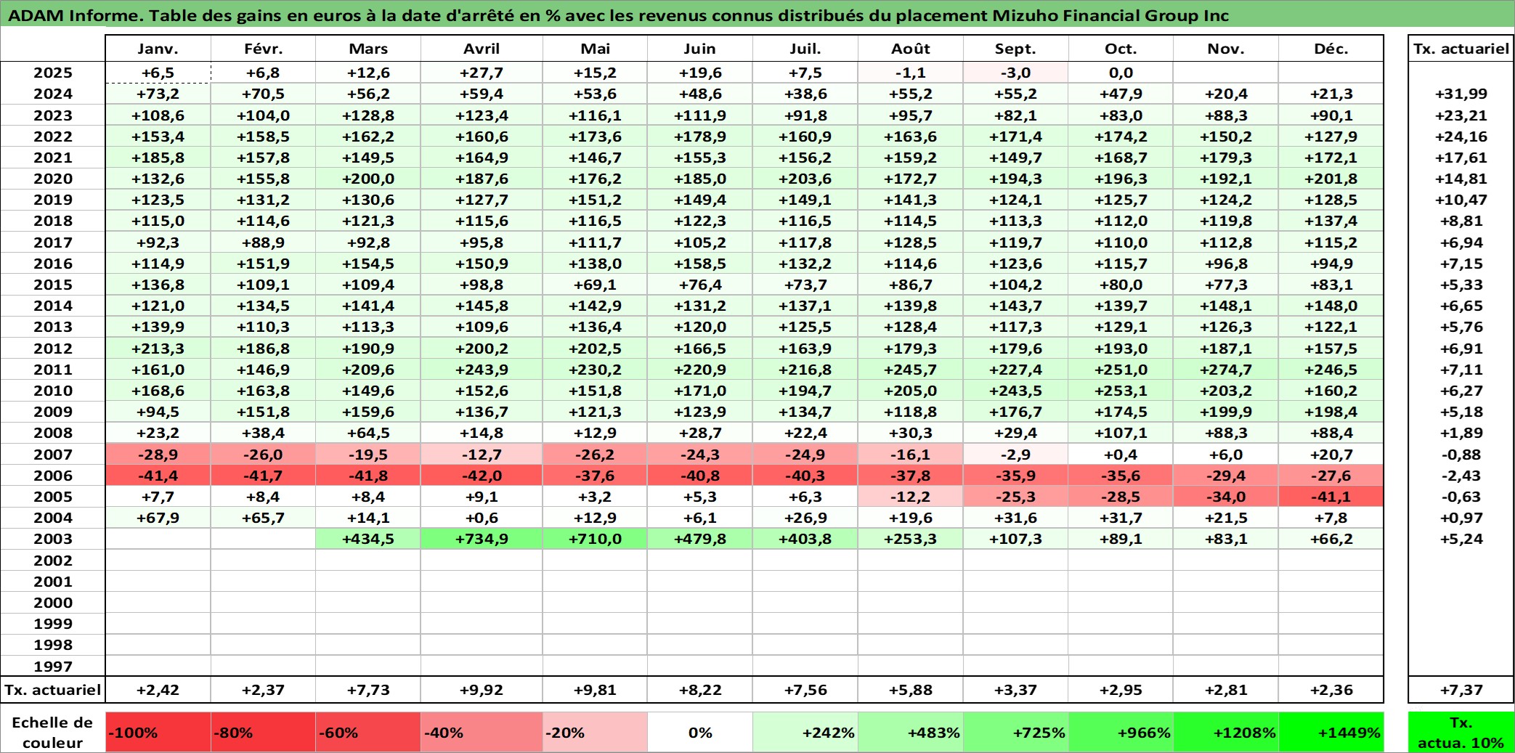Select cell -2,43 actuarial rate for 2006
This screenshot has width=1515, height=753.
click(x=1461, y=476)
